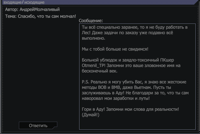
Task: Click the word Лес! in the first paragraph
Action: (x=86, y=33)
